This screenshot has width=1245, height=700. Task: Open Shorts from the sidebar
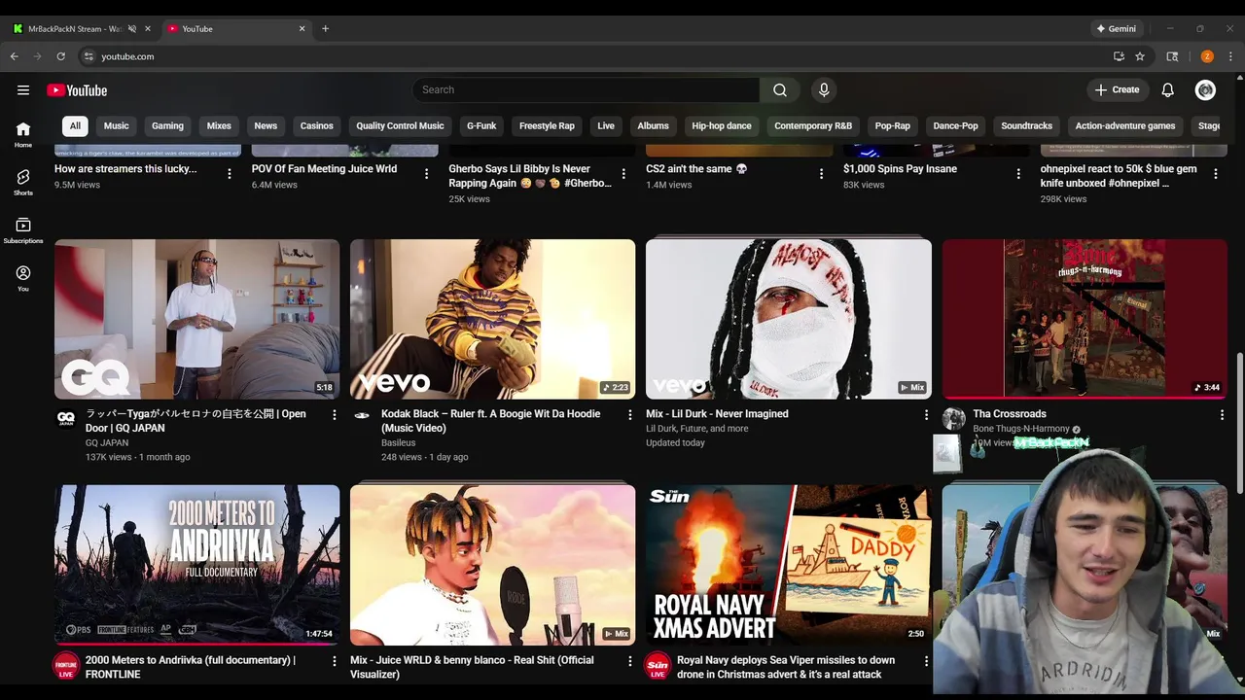coord(23,182)
